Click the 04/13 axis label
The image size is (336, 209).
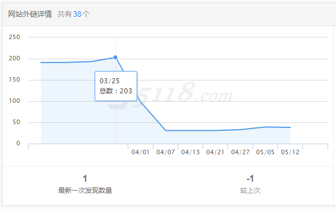point(190,152)
